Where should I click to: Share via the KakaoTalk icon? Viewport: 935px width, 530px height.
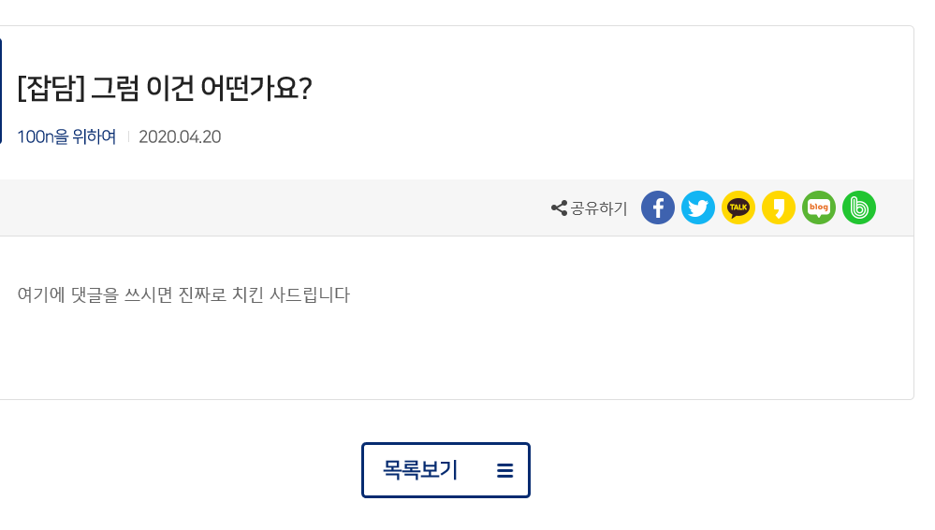pos(738,208)
